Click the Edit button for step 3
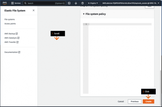This screenshot has height=107, width=162. click(x=150, y=7)
